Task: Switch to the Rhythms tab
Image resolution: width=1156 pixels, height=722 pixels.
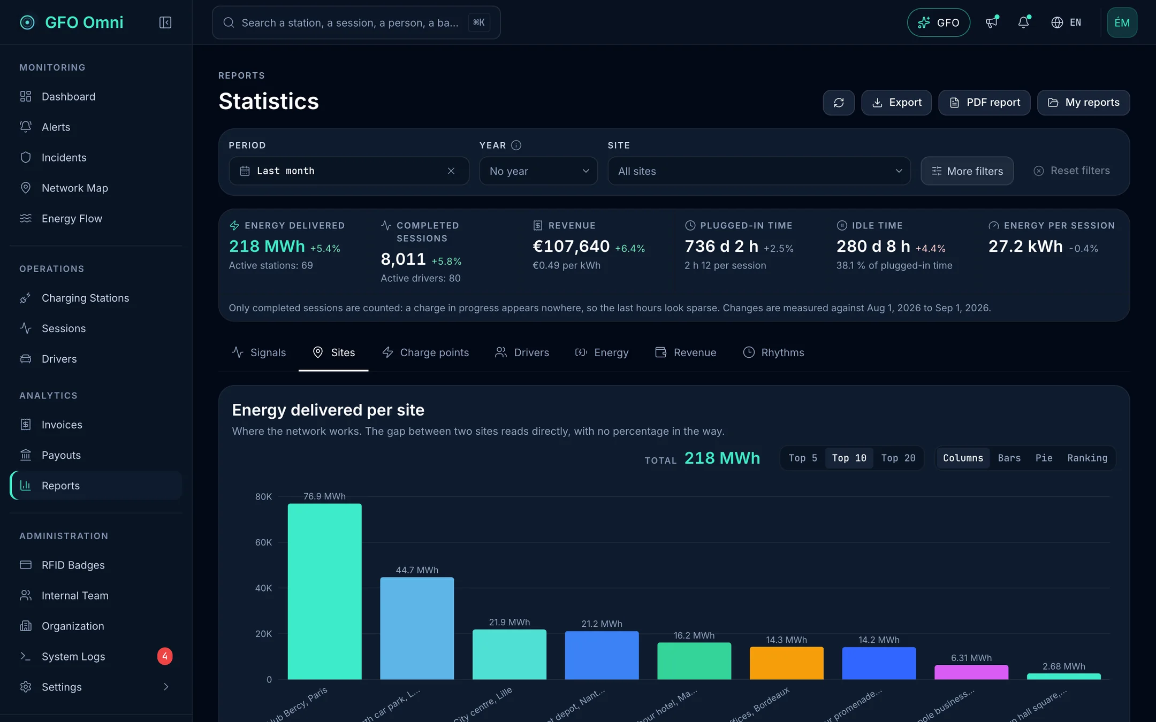Action: point(774,352)
